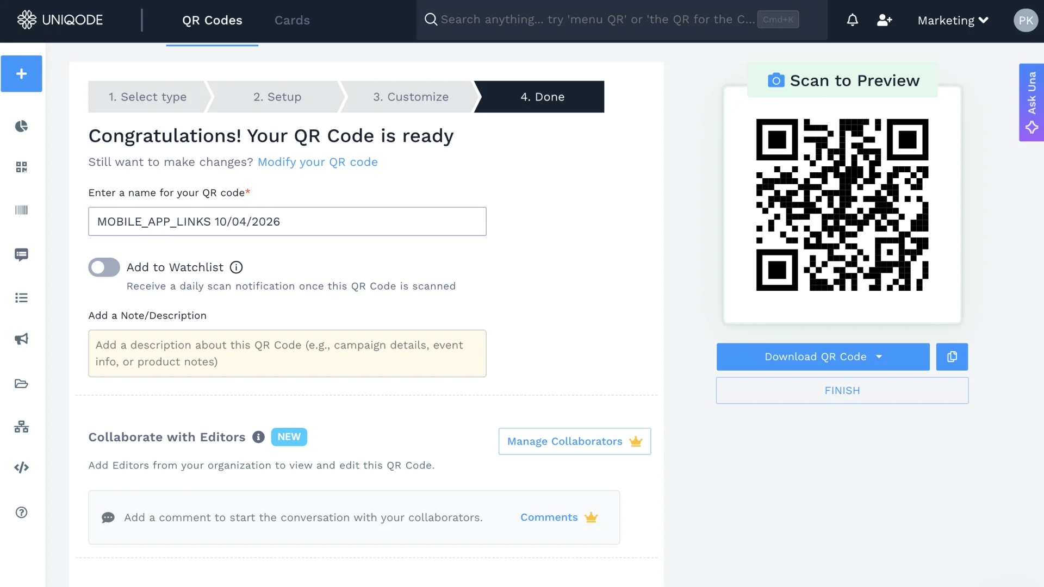Open the notifications bell

(x=853, y=20)
